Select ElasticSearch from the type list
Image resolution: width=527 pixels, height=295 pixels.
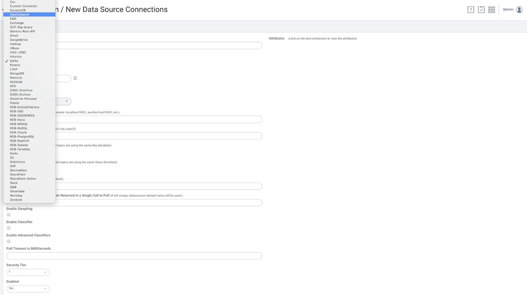[19, 14]
